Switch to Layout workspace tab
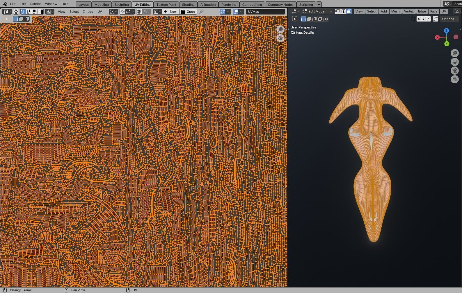This screenshot has width=462, height=293. coord(83,5)
